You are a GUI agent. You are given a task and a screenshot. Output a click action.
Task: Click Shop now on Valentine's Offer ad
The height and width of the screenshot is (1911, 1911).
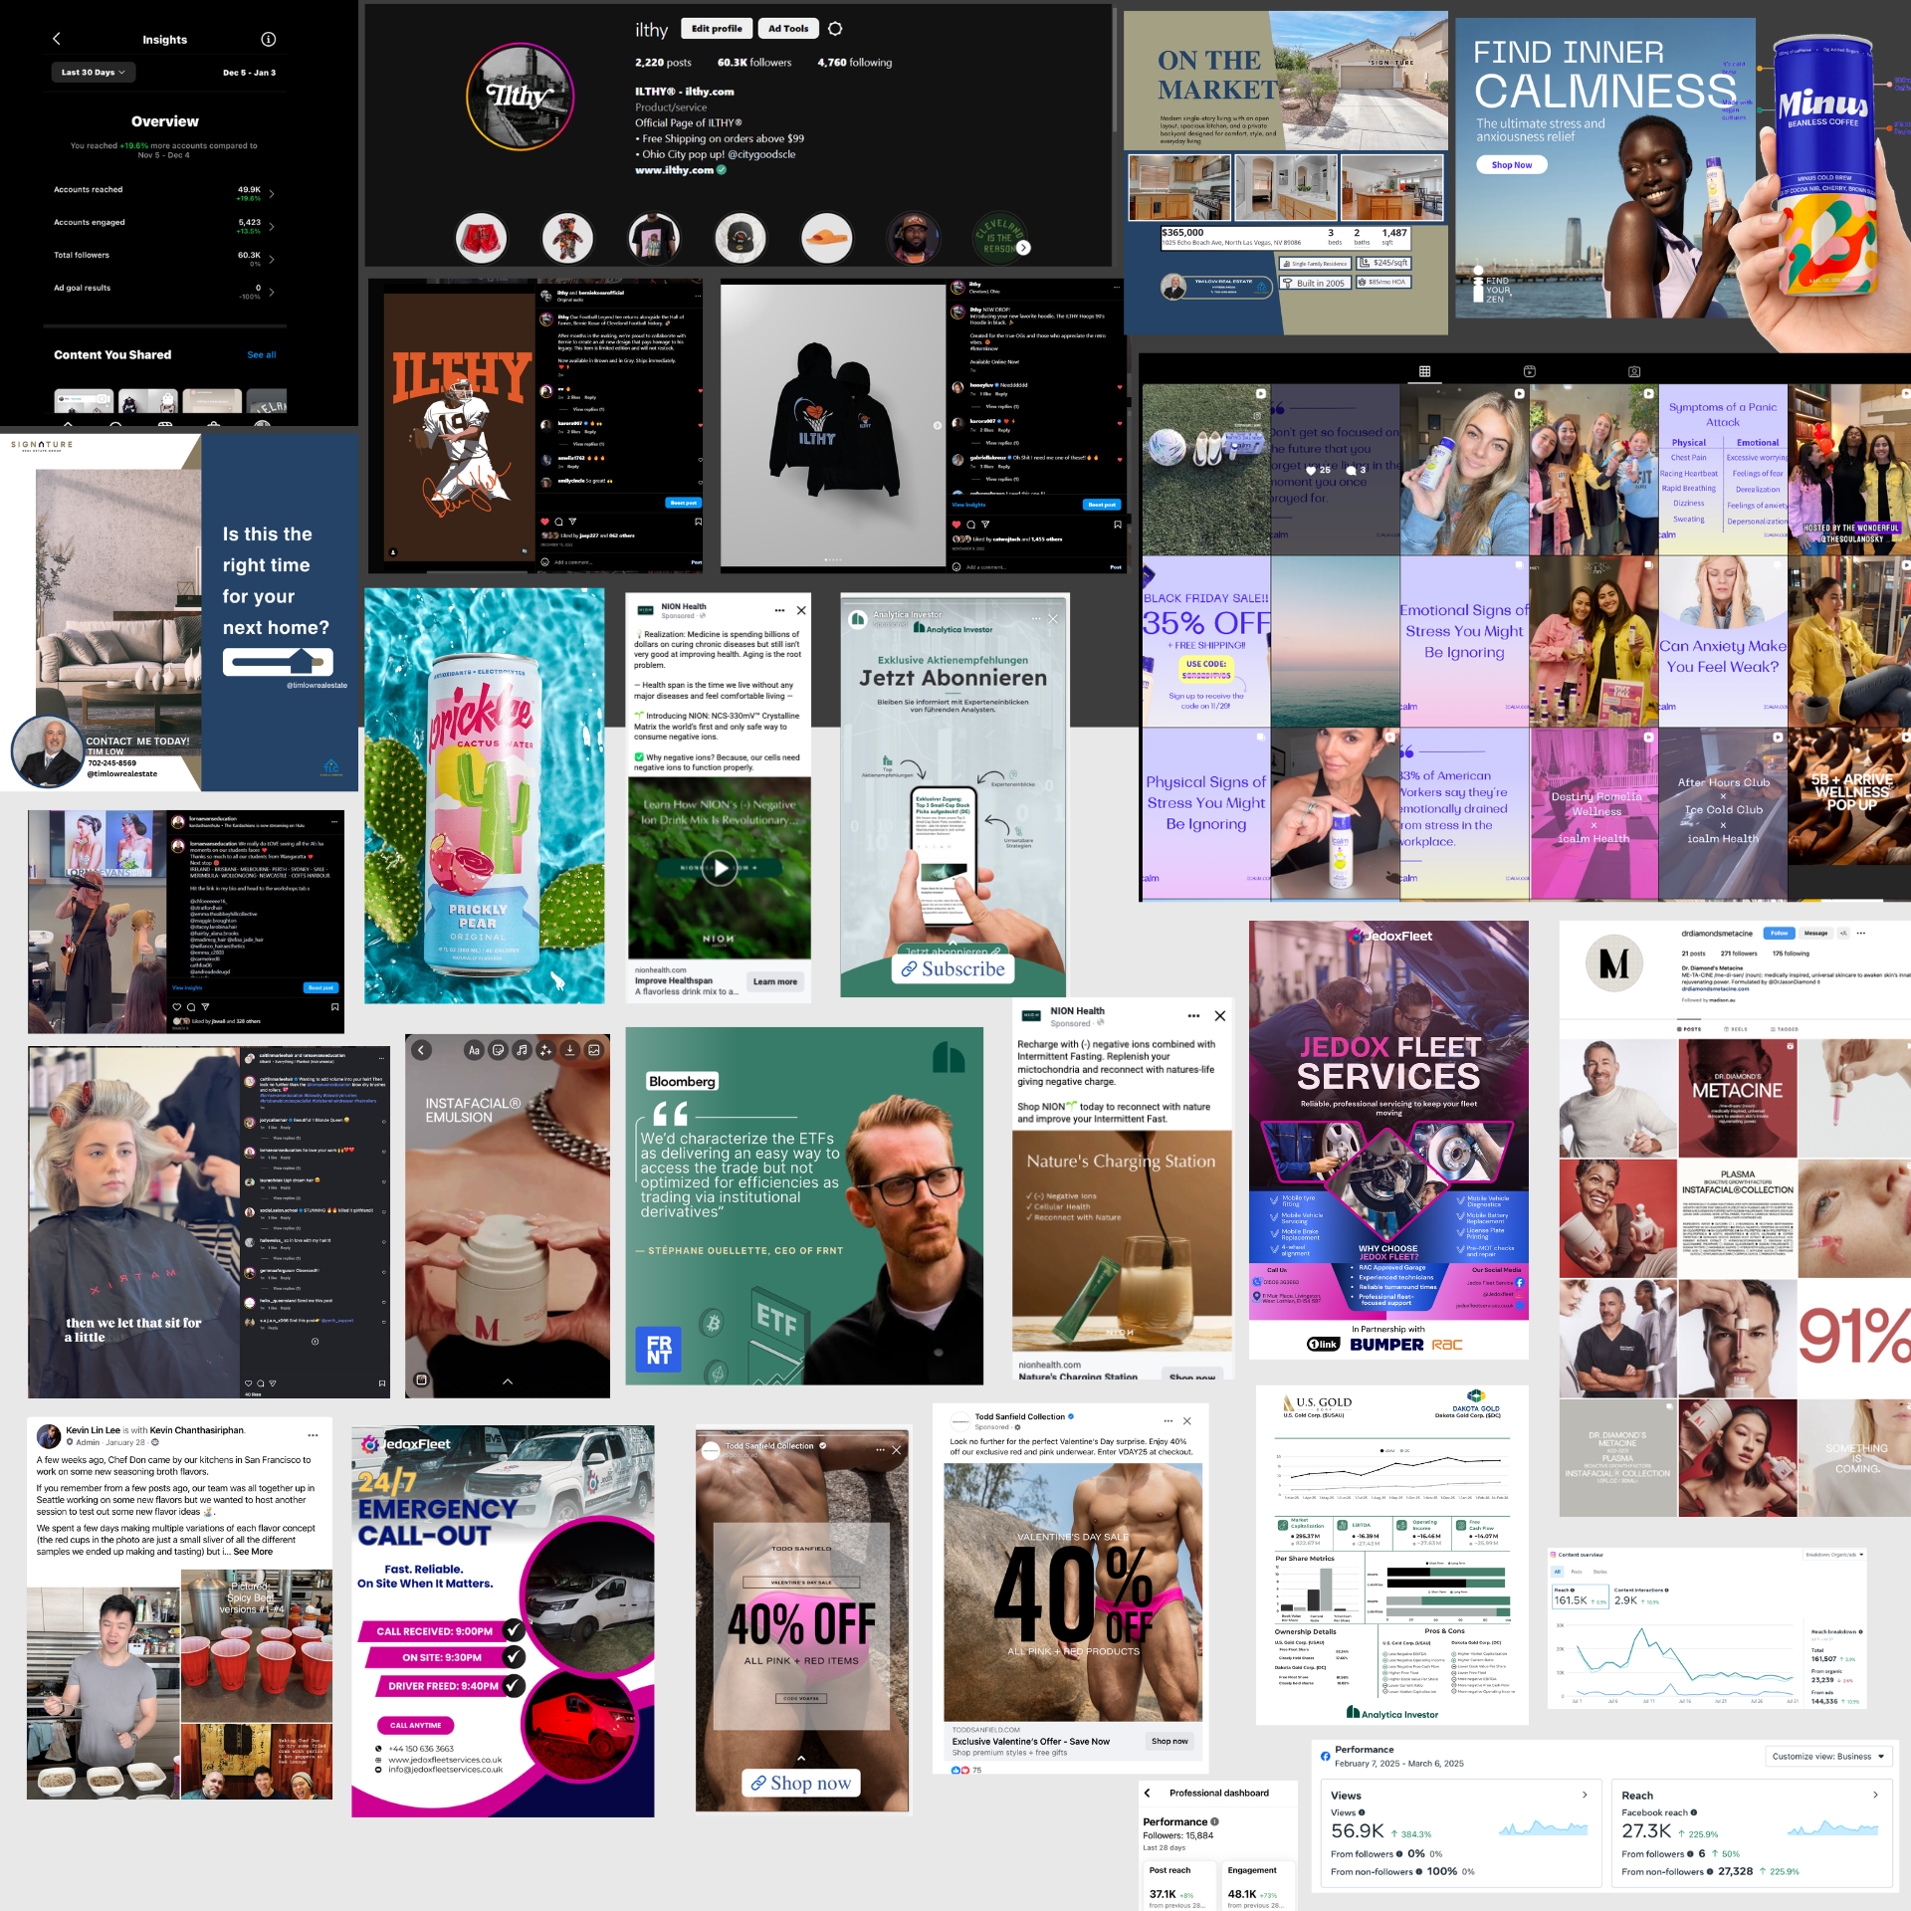[1169, 1742]
